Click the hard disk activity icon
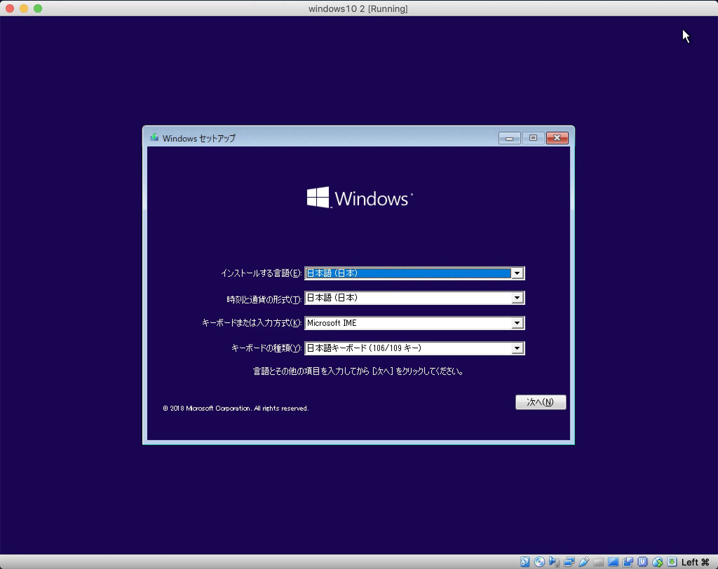This screenshot has height=569, width=718. [525, 562]
